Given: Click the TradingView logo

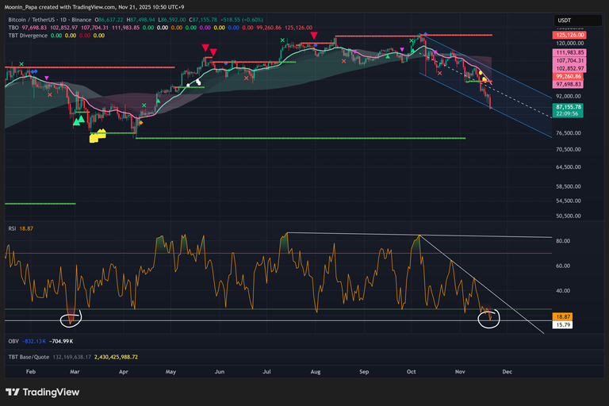Looking at the screenshot, I should tap(36, 392).
